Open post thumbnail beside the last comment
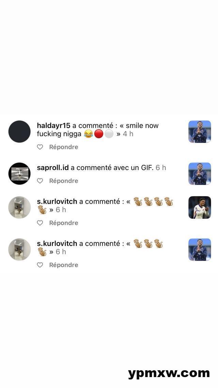This screenshot has height=388, width=218. tap(200, 250)
